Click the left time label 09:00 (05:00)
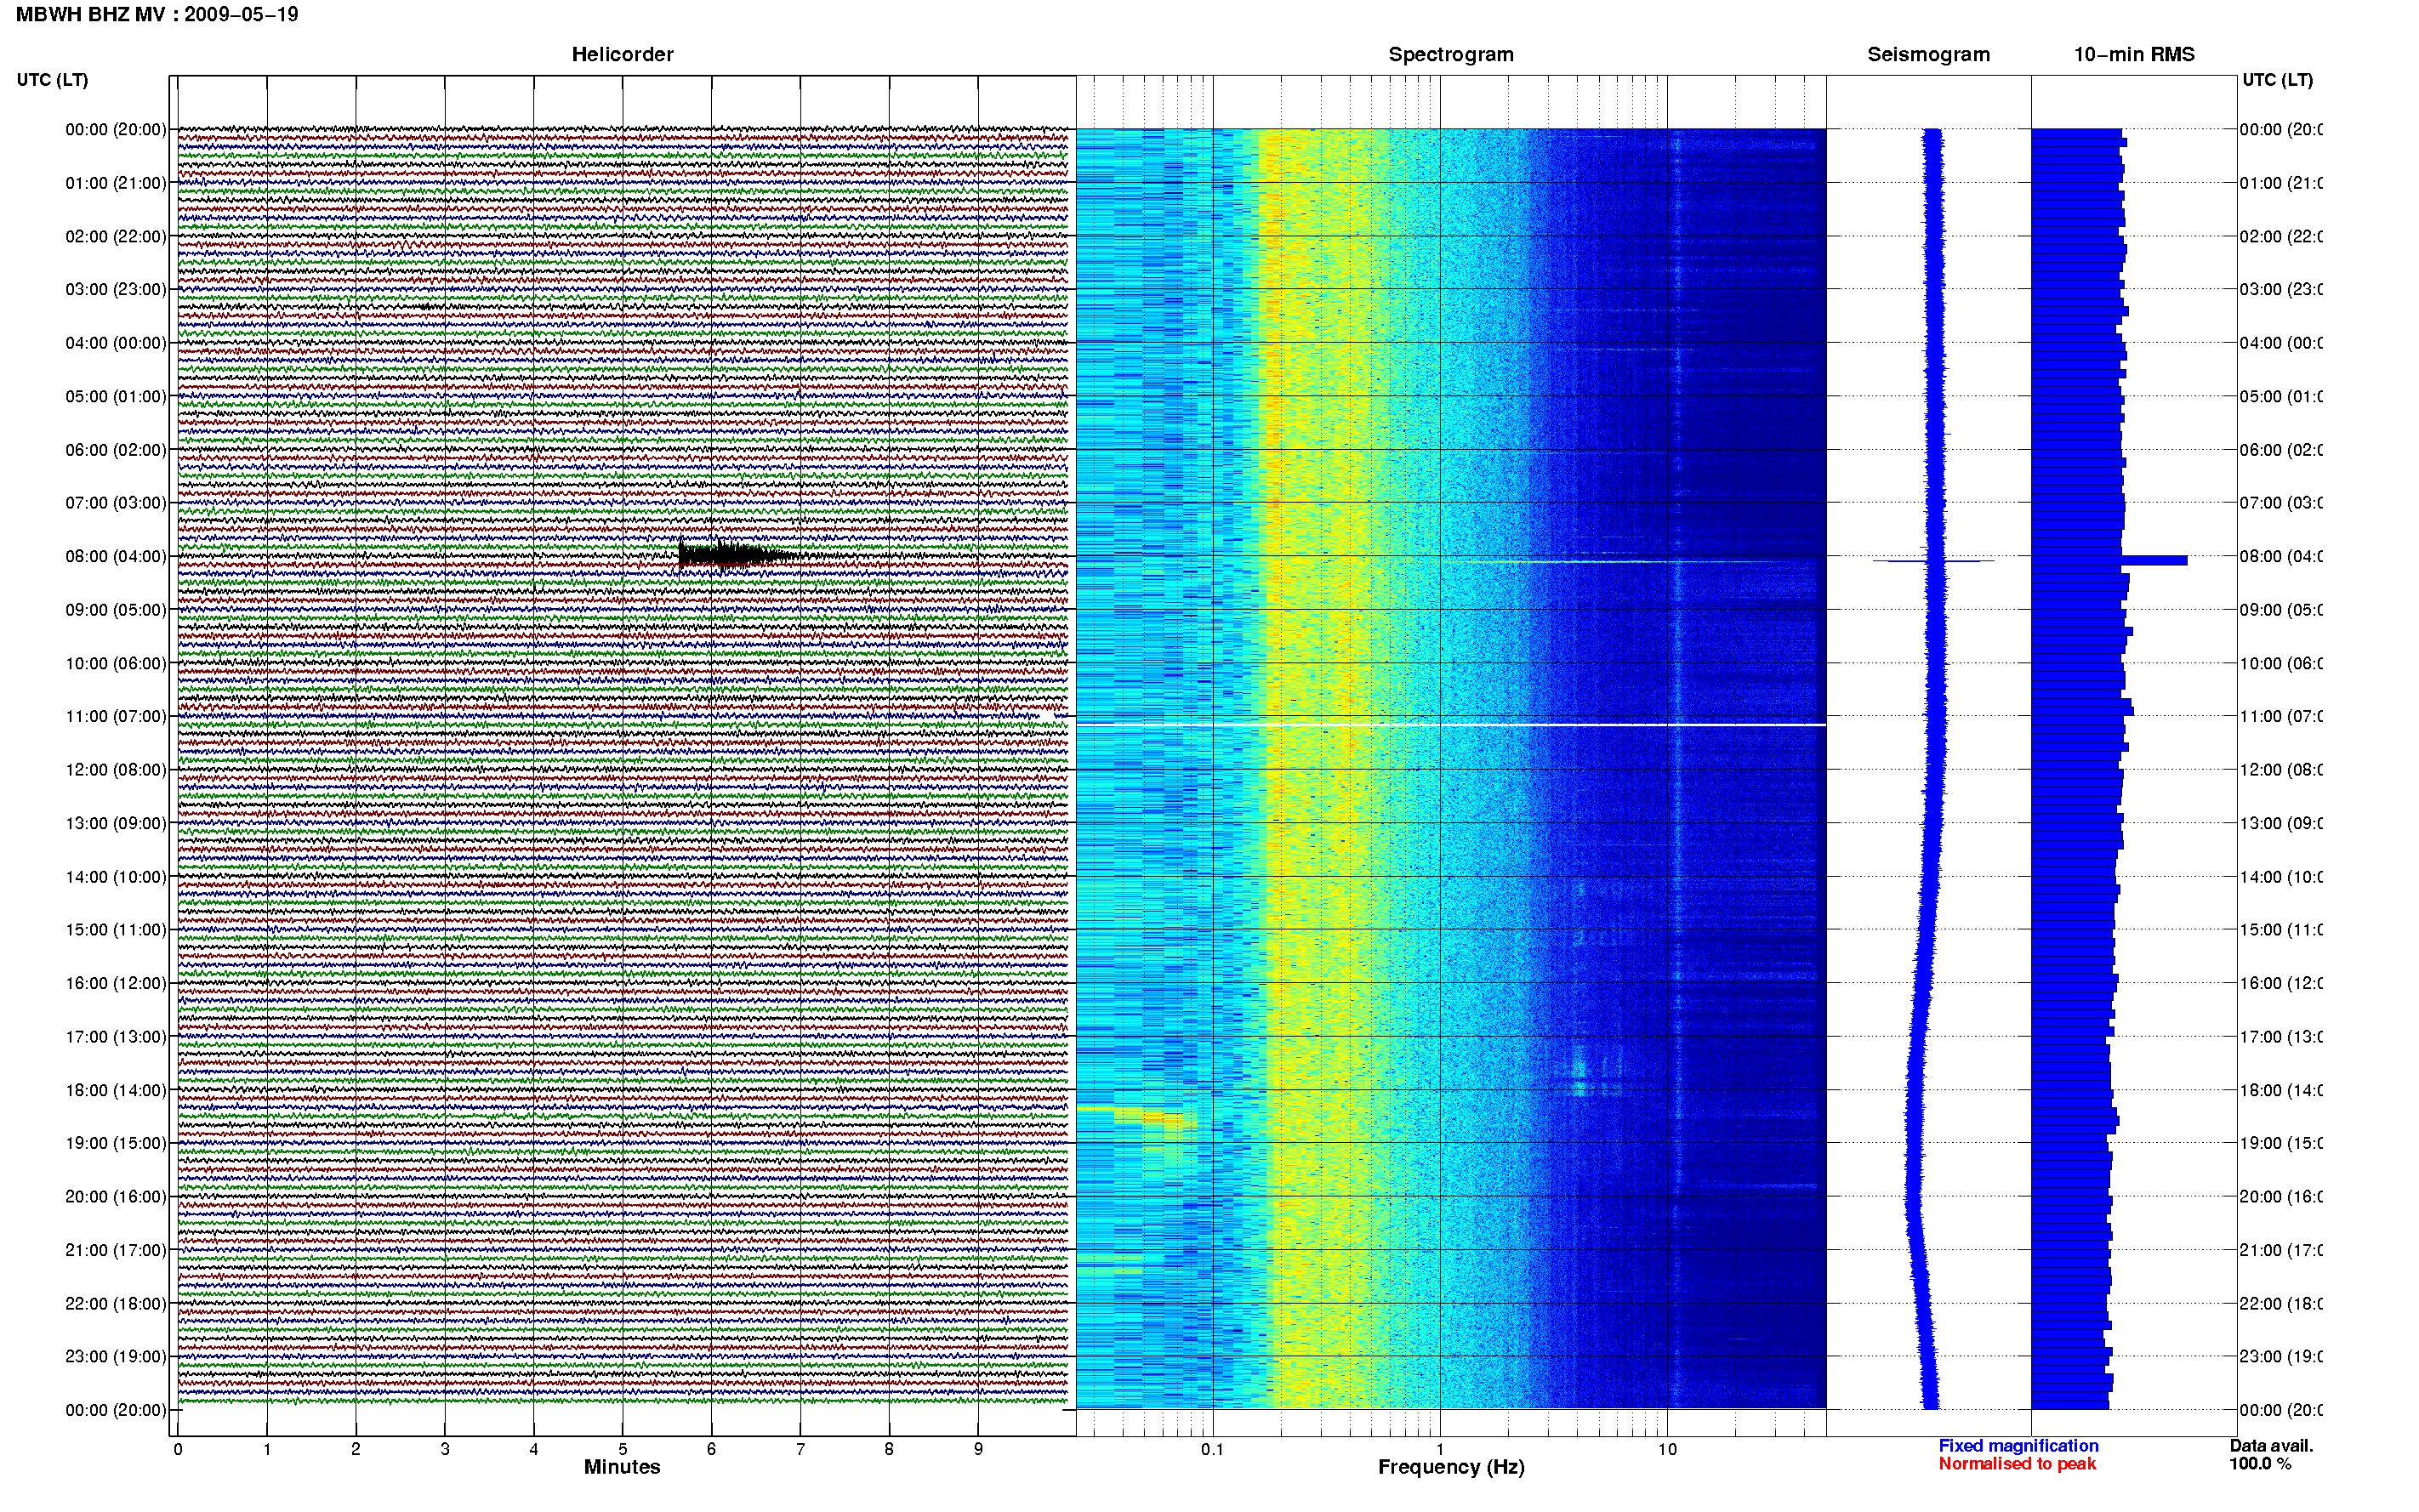Screen dimensions: 2419x1512 coord(116,610)
